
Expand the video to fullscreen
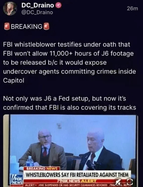129,182
